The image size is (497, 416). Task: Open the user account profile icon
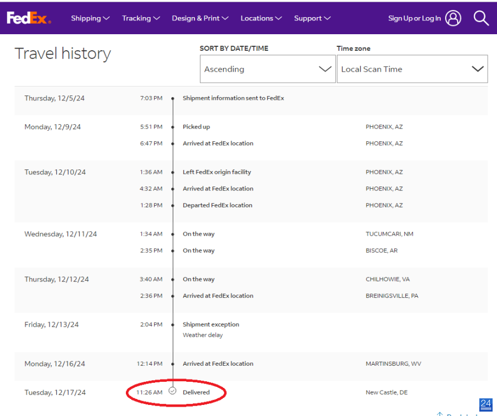pos(453,18)
